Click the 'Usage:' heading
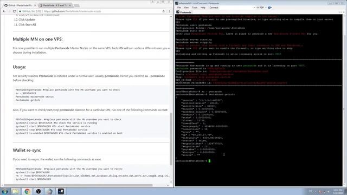347x195 pixels. pos(20,67)
